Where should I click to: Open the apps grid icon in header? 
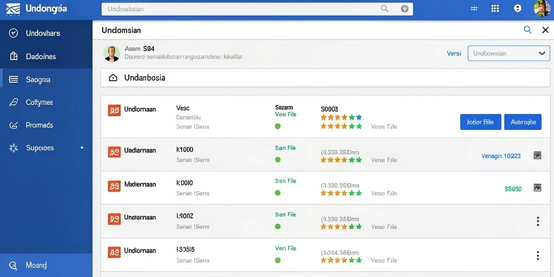pos(495,9)
